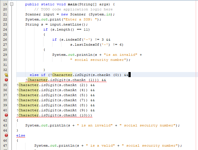Click the opening brace on line 25
The height and width of the screenshot is (150, 198).
pyautogui.click(x=44, y=34)
